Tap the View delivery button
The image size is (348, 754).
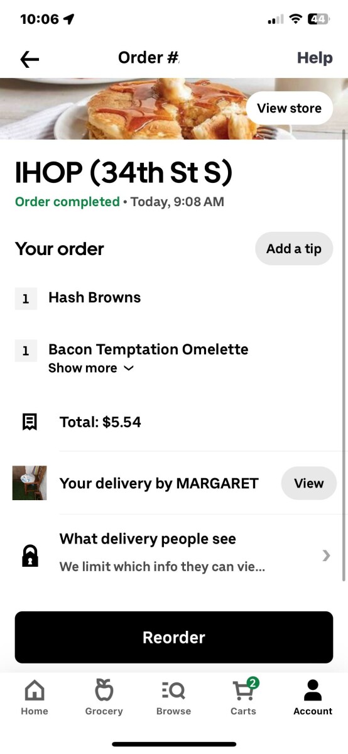[308, 483]
